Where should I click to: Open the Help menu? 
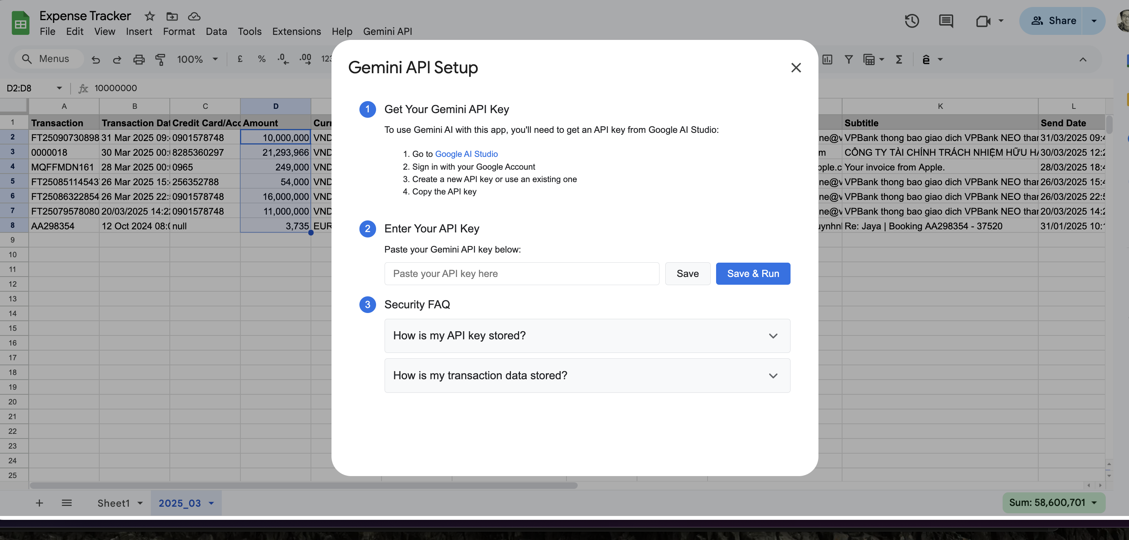[x=342, y=31]
